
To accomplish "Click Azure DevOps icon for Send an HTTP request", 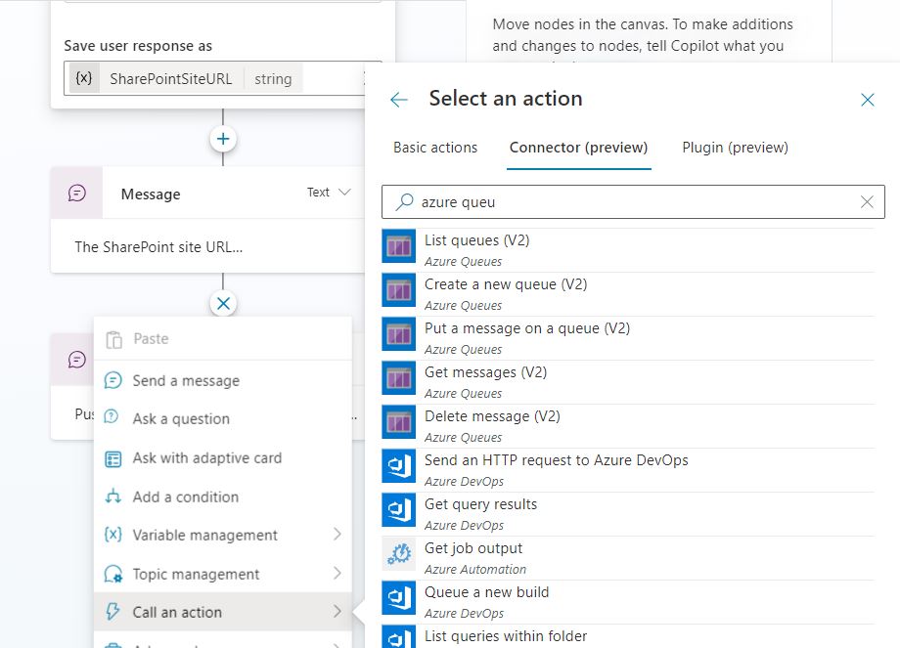I will [x=399, y=466].
